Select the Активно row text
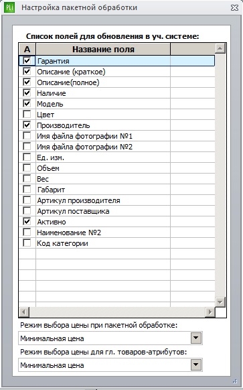Screen dimensions: 243x390 tap(52, 222)
